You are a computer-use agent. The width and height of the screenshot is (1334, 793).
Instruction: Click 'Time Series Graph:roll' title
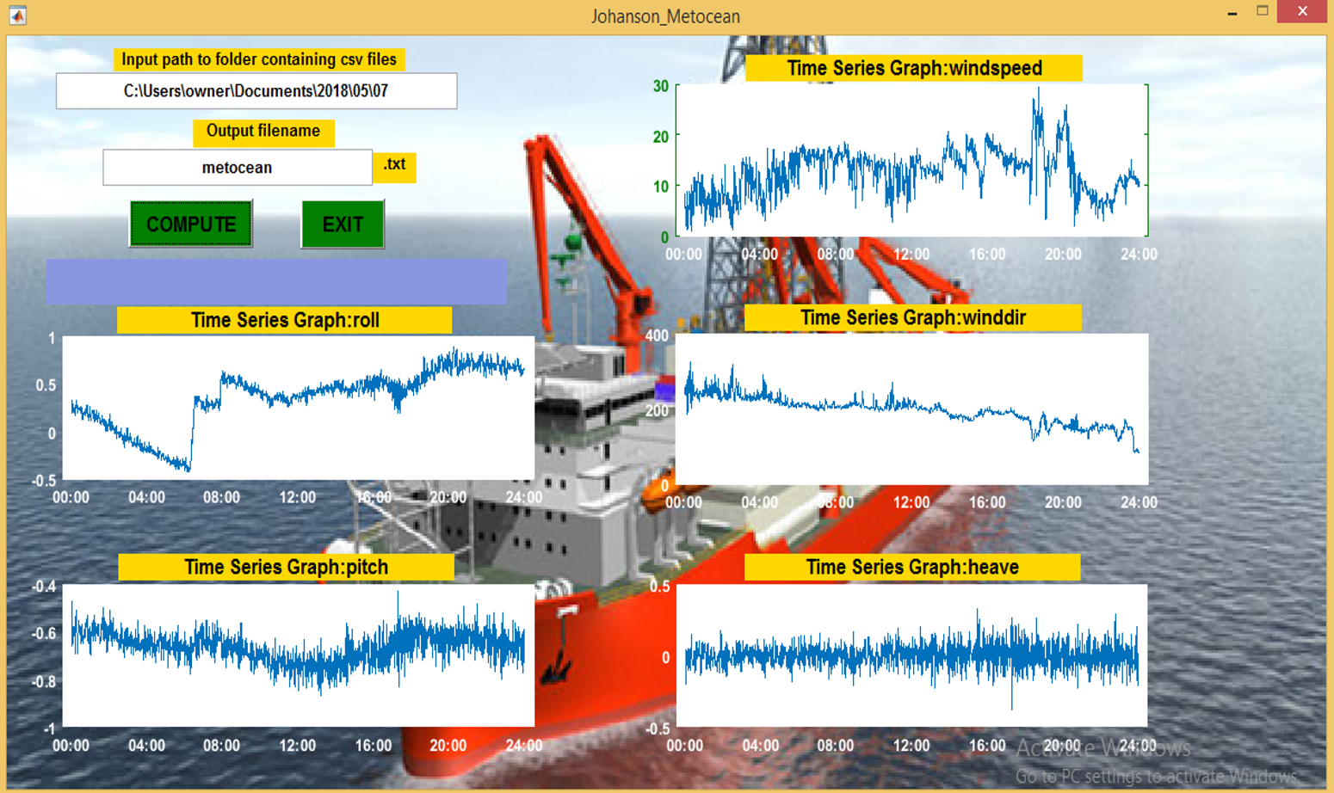coord(285,320)
